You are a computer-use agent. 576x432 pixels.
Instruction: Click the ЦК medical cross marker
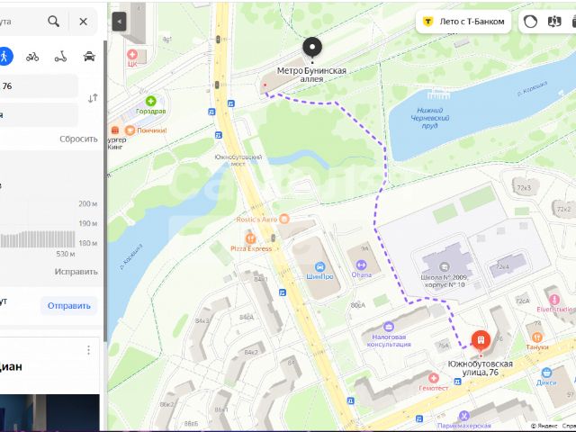click(132, 55)
